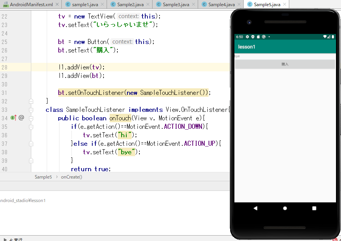This screenshot has width=341, height=241.
Task: Switch to the Sample2.java tab
Action: (x=129, y=5)
